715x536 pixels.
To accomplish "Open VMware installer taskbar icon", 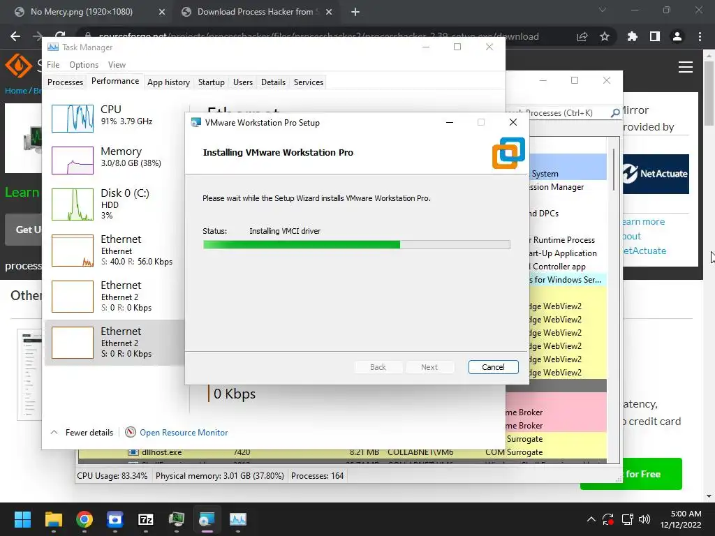I will [x=207, y=519].
